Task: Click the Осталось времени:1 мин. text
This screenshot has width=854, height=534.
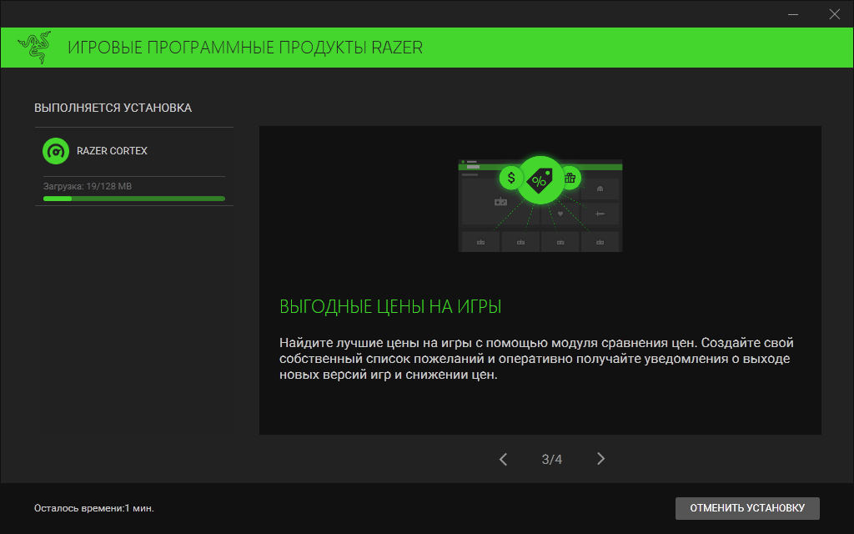Action: click(x=93, y=508)
